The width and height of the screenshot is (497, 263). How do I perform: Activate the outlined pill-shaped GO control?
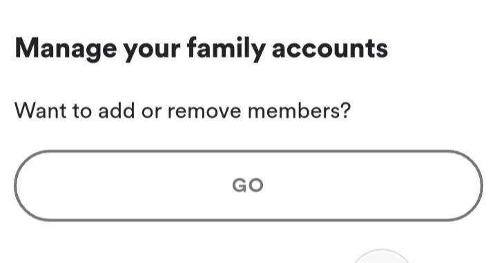tap(248, 186)
